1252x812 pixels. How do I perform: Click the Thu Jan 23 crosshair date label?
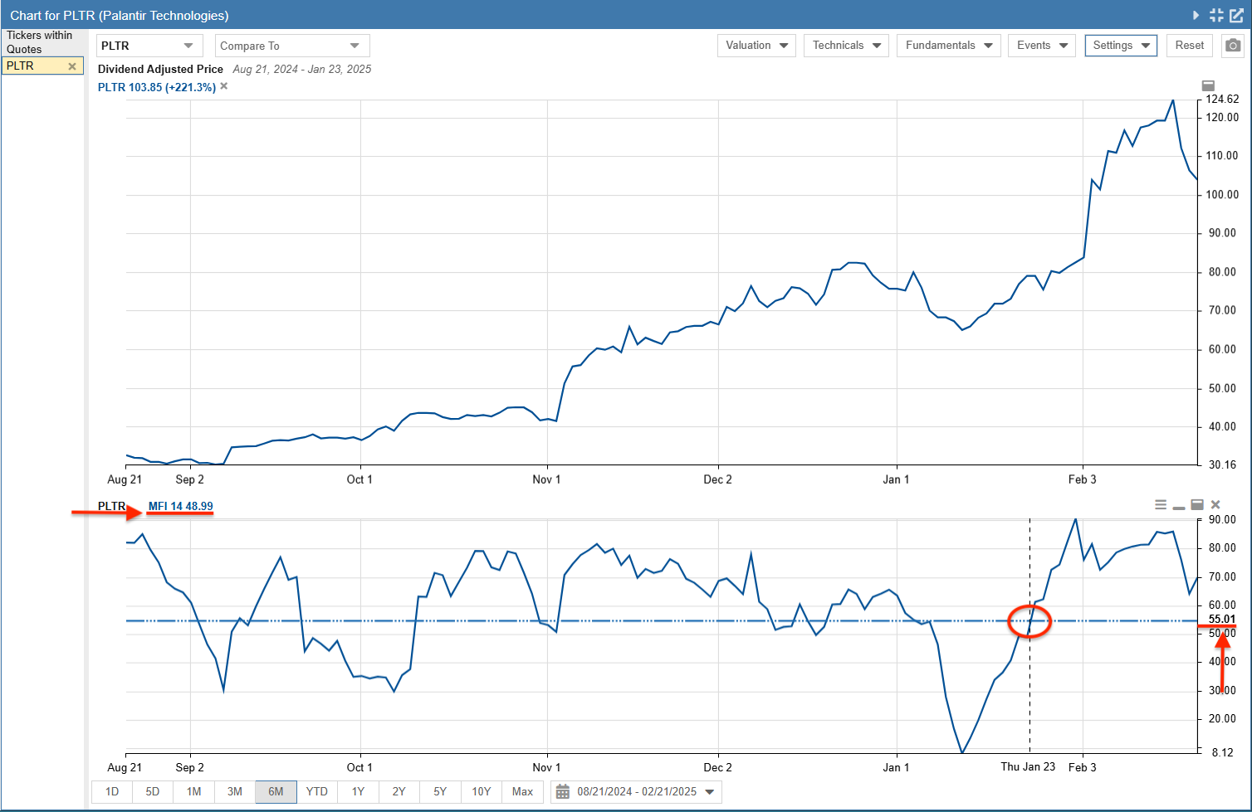click(x=1028, y=767)
